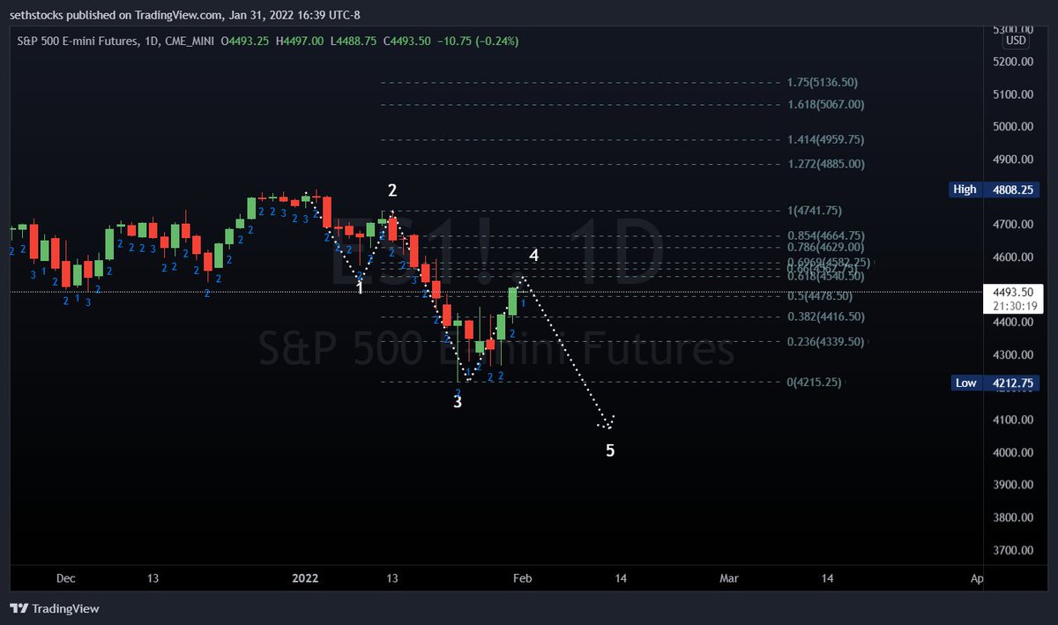1058x625 pixels.
Task: Select the Low 4212.75 price label
Action: (995, 383)
